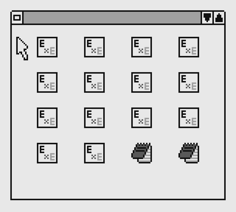This screenshot has width=236, height=212.
Task: Select the EXE icon in row three, column two
Action: [x=94, y=118]
